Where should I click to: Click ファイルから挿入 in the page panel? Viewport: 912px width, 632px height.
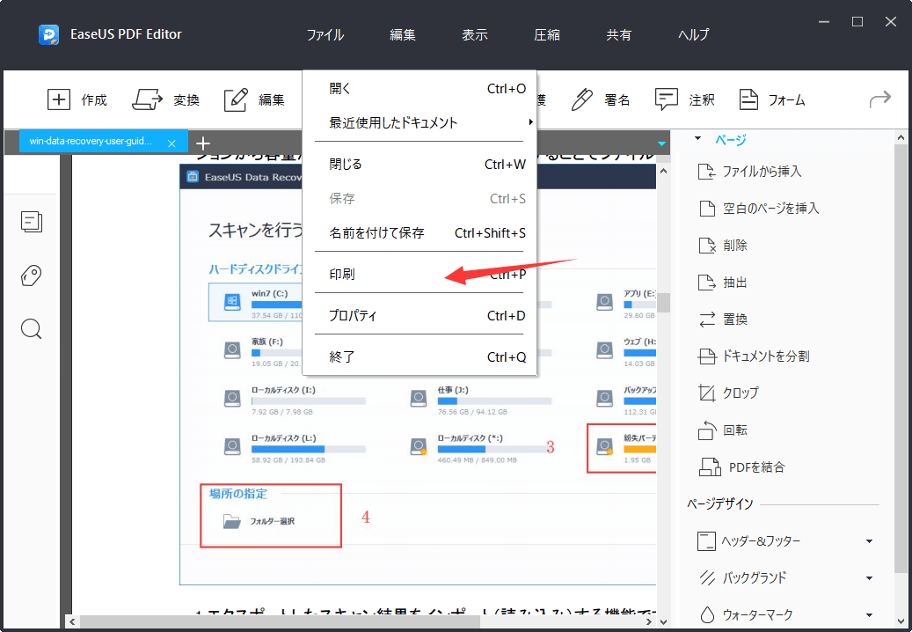click(762, 172)
